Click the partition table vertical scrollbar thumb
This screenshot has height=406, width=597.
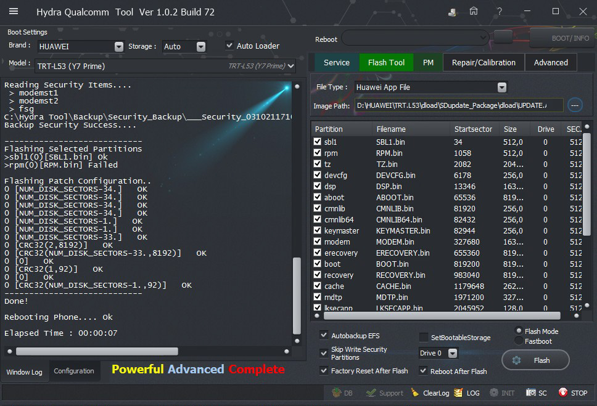tap(587, 185)
